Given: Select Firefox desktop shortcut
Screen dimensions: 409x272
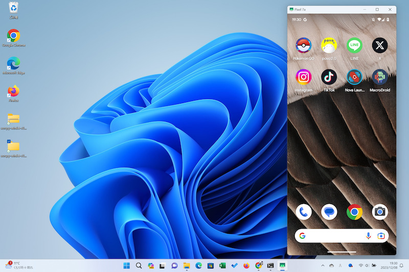Looking at the screenshot, I should point(13,91).
